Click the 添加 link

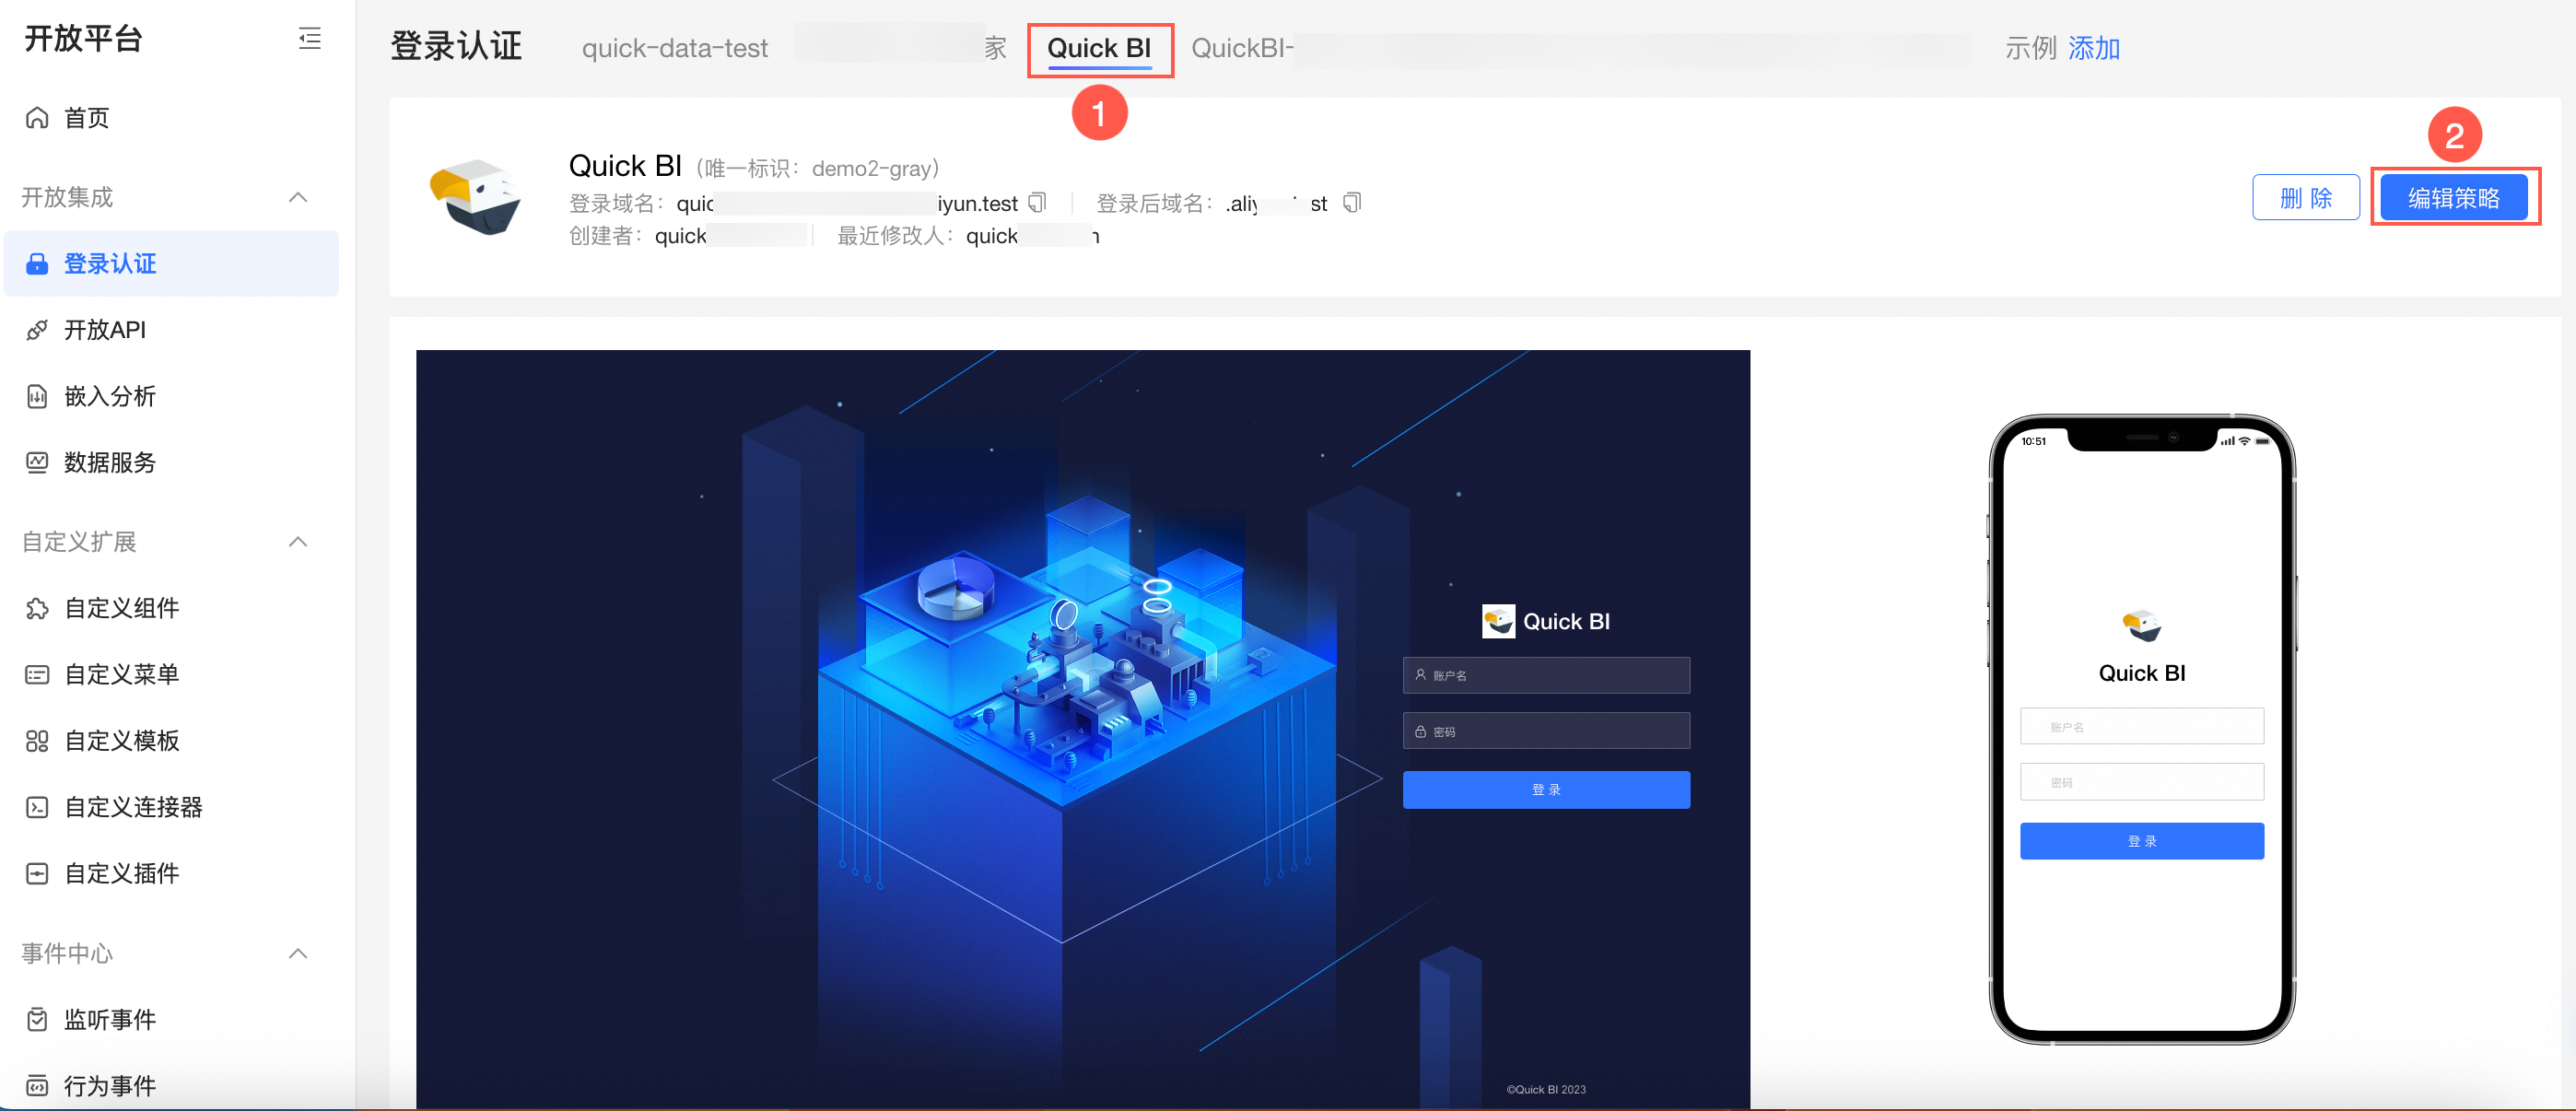2094,48
